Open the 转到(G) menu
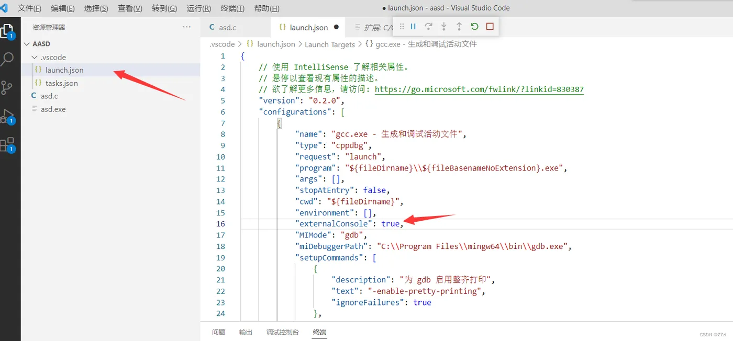This screenshot has width=733, height=341. [164, 8]
